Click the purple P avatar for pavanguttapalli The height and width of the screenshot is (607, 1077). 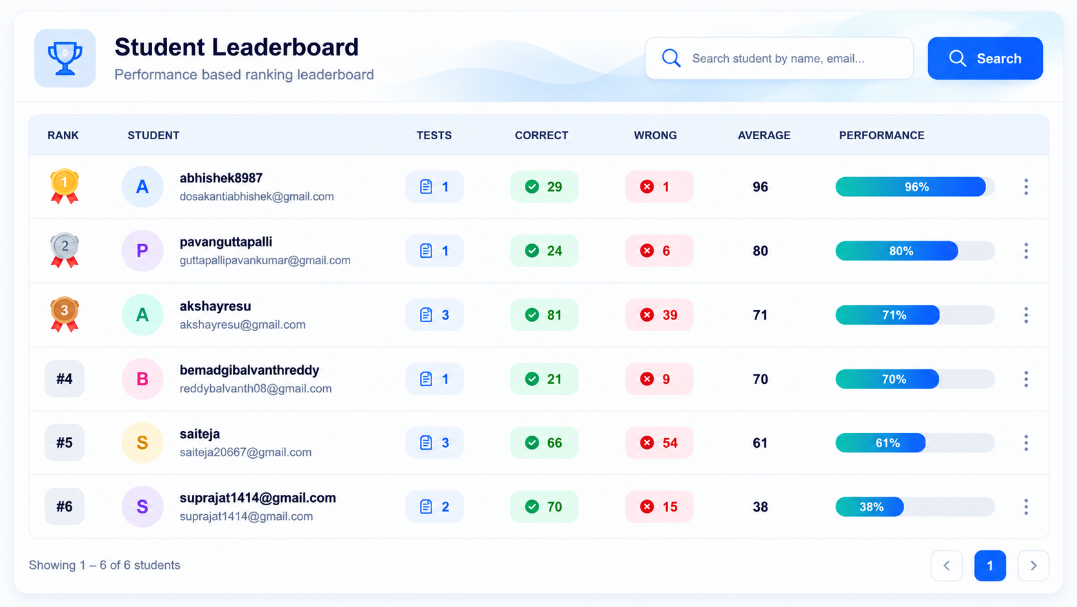pos(143,251)
